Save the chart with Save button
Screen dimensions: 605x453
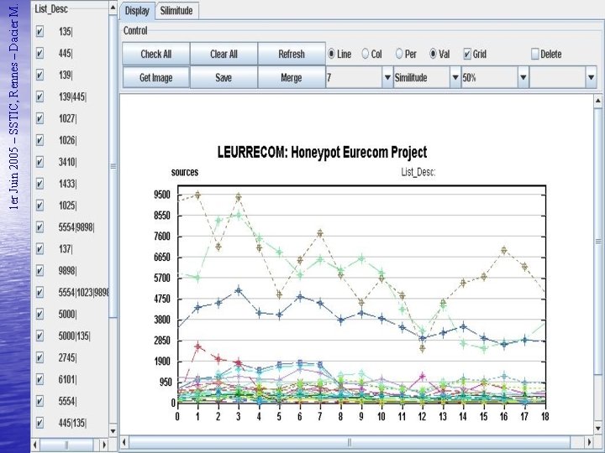click(x=224, y=78)
